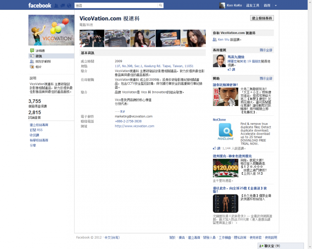Click the wall speech bubble icon in sidebar

coord(32,51)
